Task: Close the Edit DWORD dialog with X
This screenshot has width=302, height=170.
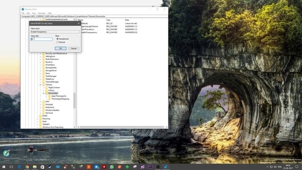Action: tap(78, 23)
